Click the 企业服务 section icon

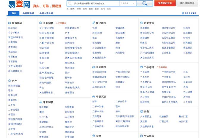pos(94,67)
